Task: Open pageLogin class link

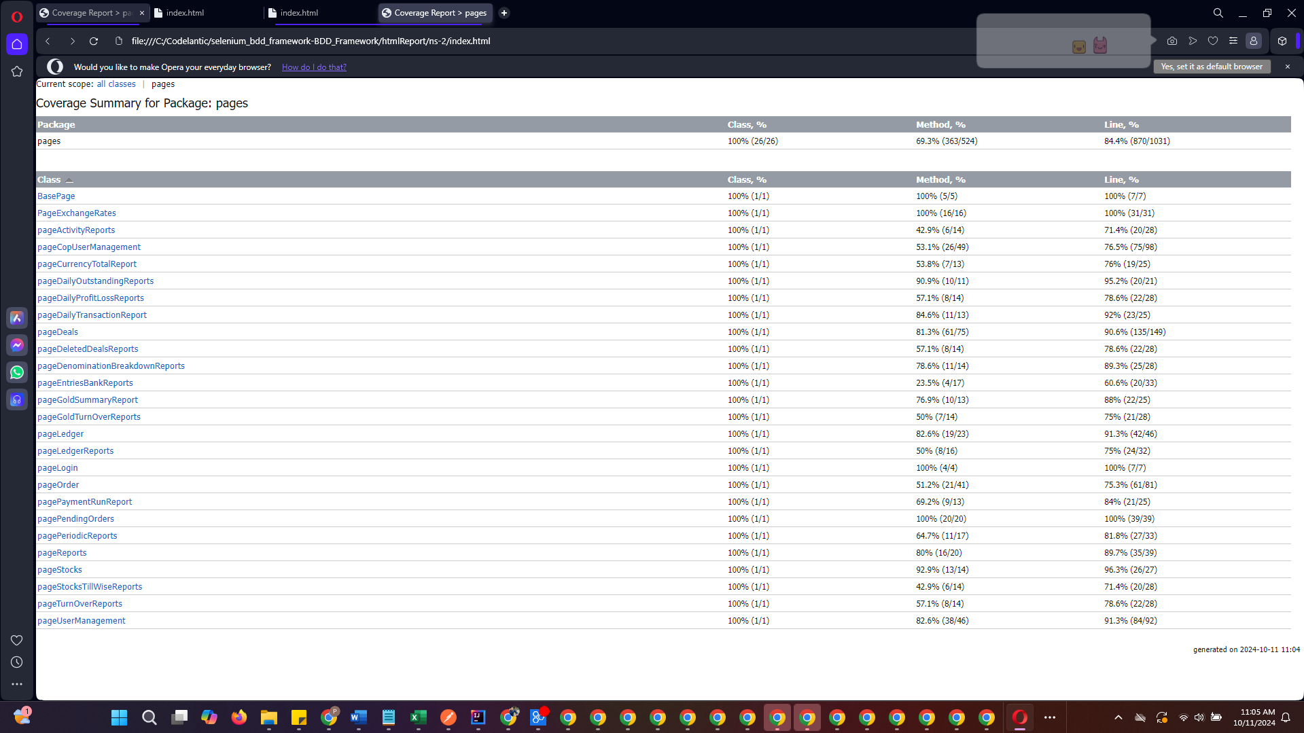Action: [58, 468]
